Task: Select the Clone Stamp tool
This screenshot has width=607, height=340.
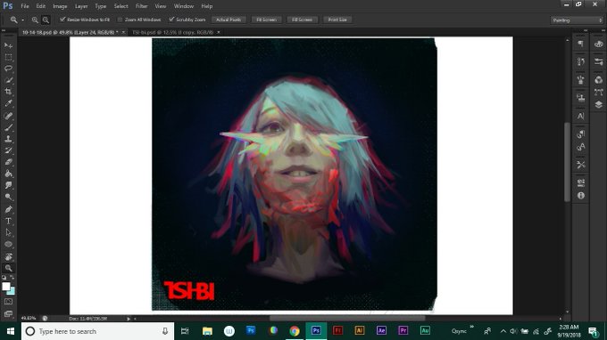Action: [x=8, y=139]
